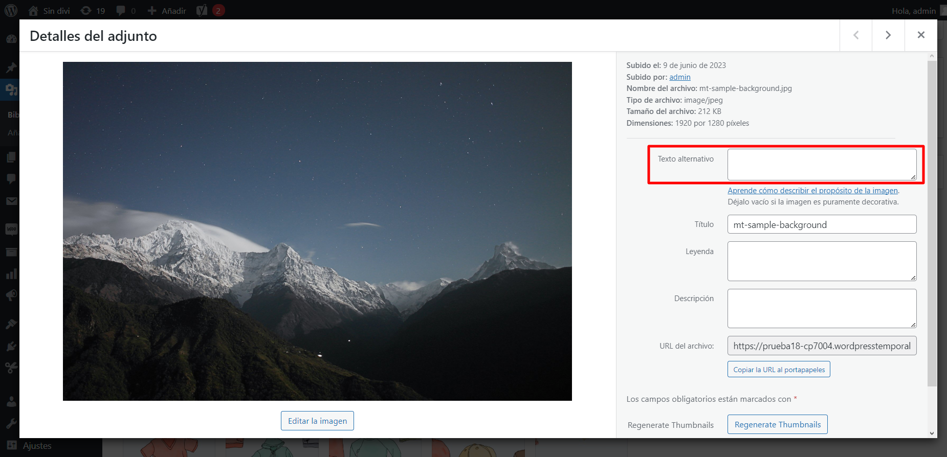Open the mail envelope icon in sidebar

(x=11, y=201)
